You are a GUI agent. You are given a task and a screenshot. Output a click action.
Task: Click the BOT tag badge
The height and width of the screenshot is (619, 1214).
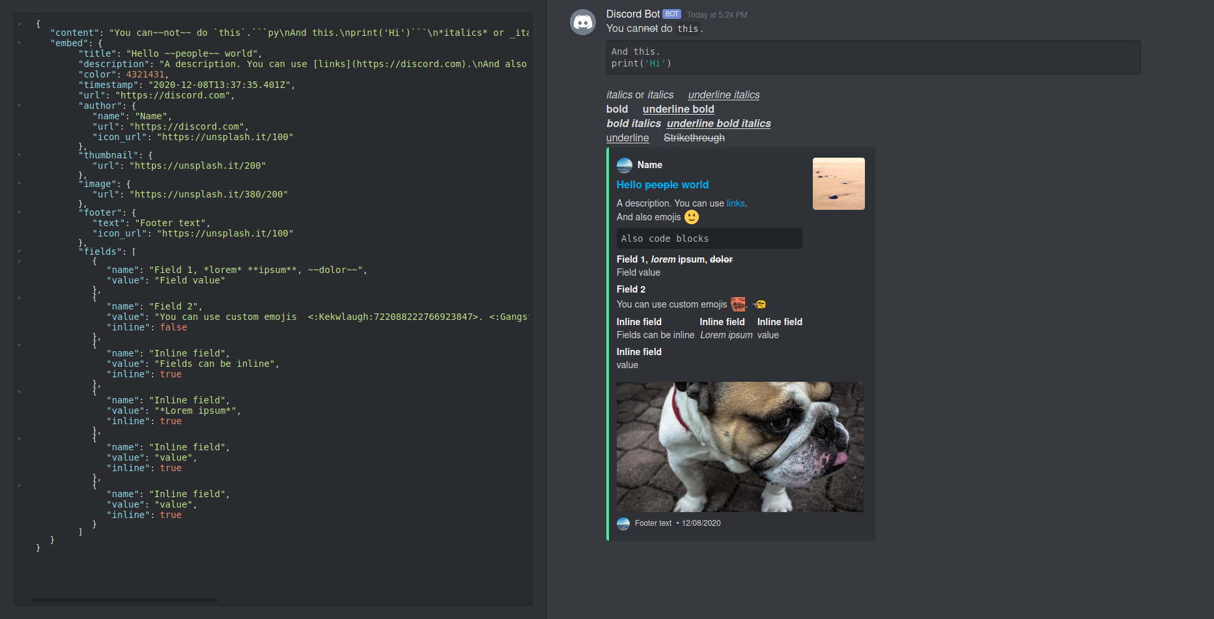pos(672,14)
